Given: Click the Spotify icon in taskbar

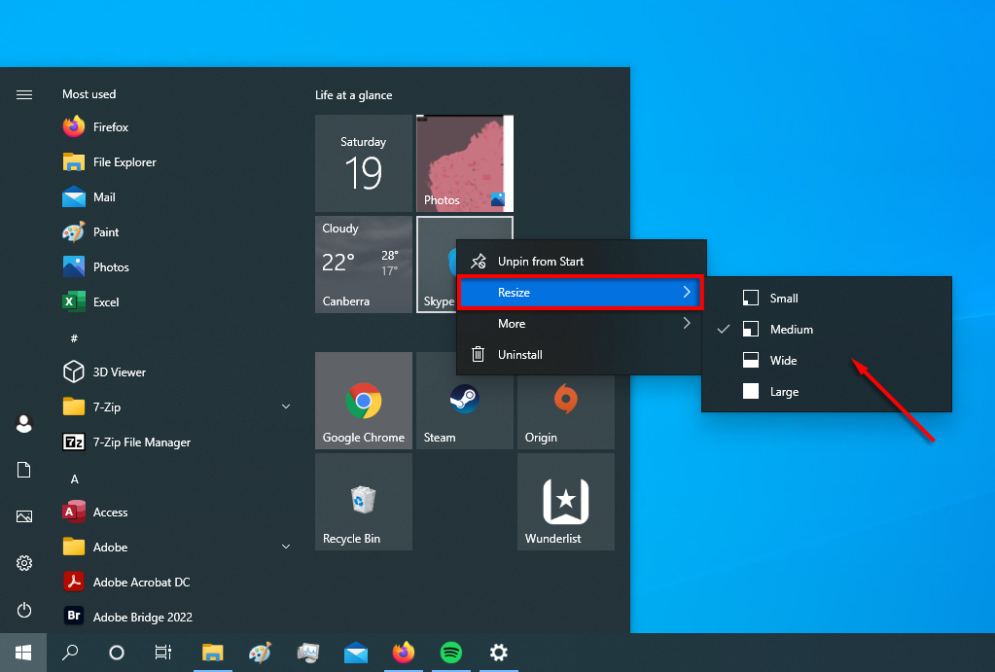Looking at the screenshot, I should pyautogui.click(x=451, y=653).
